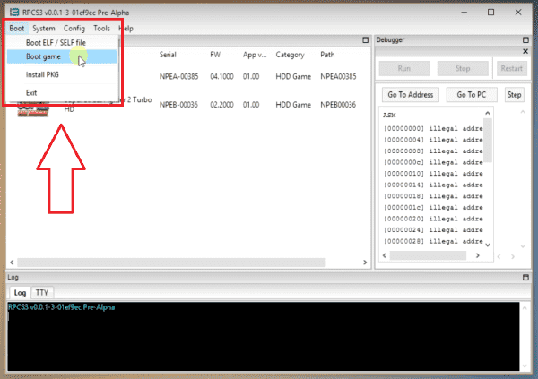Select ASM line [00000000]

point(433,129)
